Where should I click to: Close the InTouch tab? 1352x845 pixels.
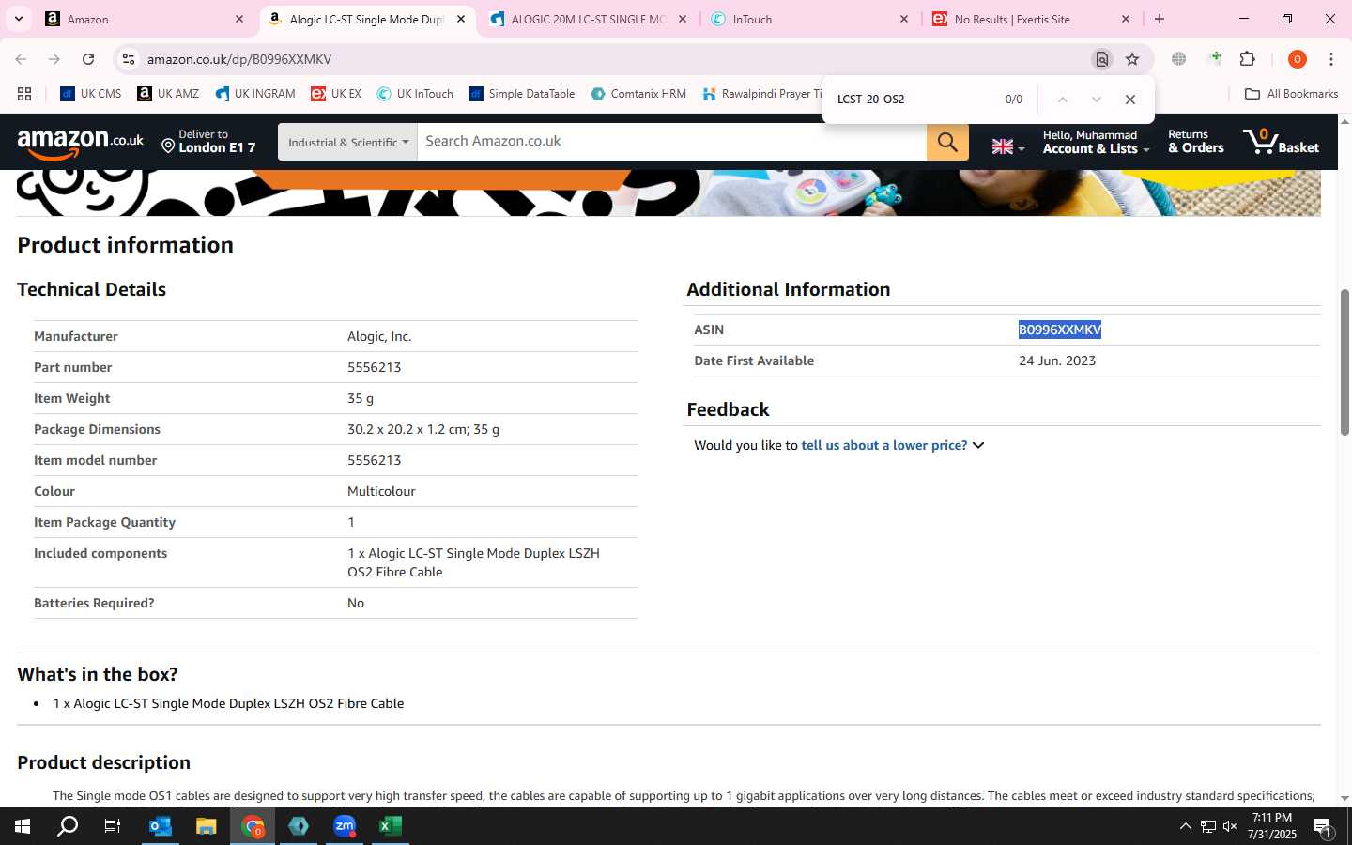(x=904, y=19)
